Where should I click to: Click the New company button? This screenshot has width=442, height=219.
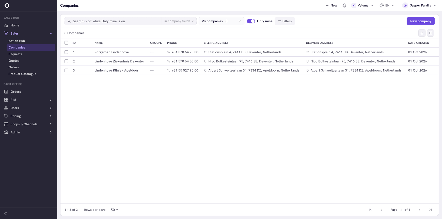[421, 21]
